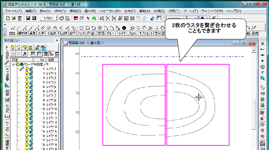269x150 pixels.
Task: Open the blue color dropdown arrow
Action: [x=207, y=18]
